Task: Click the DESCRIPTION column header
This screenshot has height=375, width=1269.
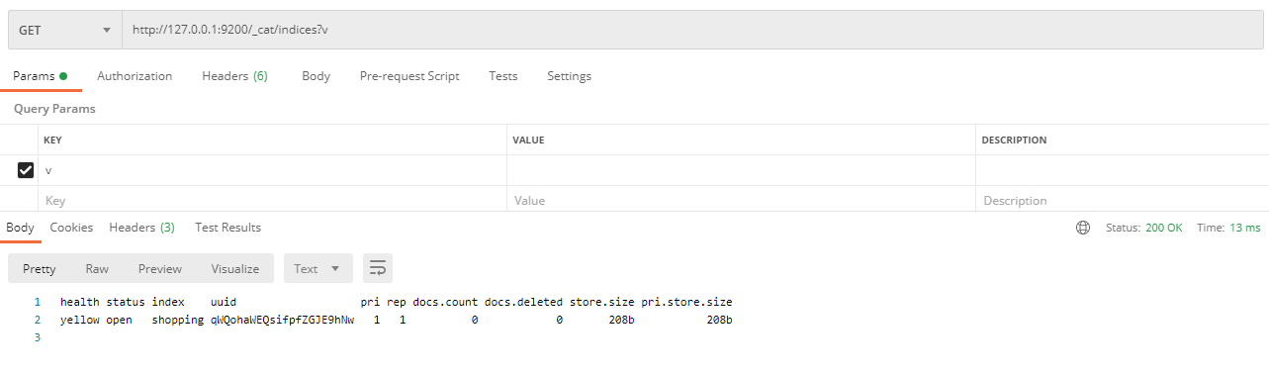Action: [x=1014, y=141]
